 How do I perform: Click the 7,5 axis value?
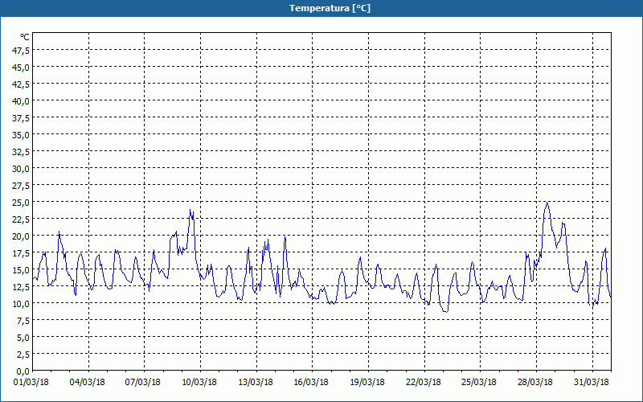[23, 321]
